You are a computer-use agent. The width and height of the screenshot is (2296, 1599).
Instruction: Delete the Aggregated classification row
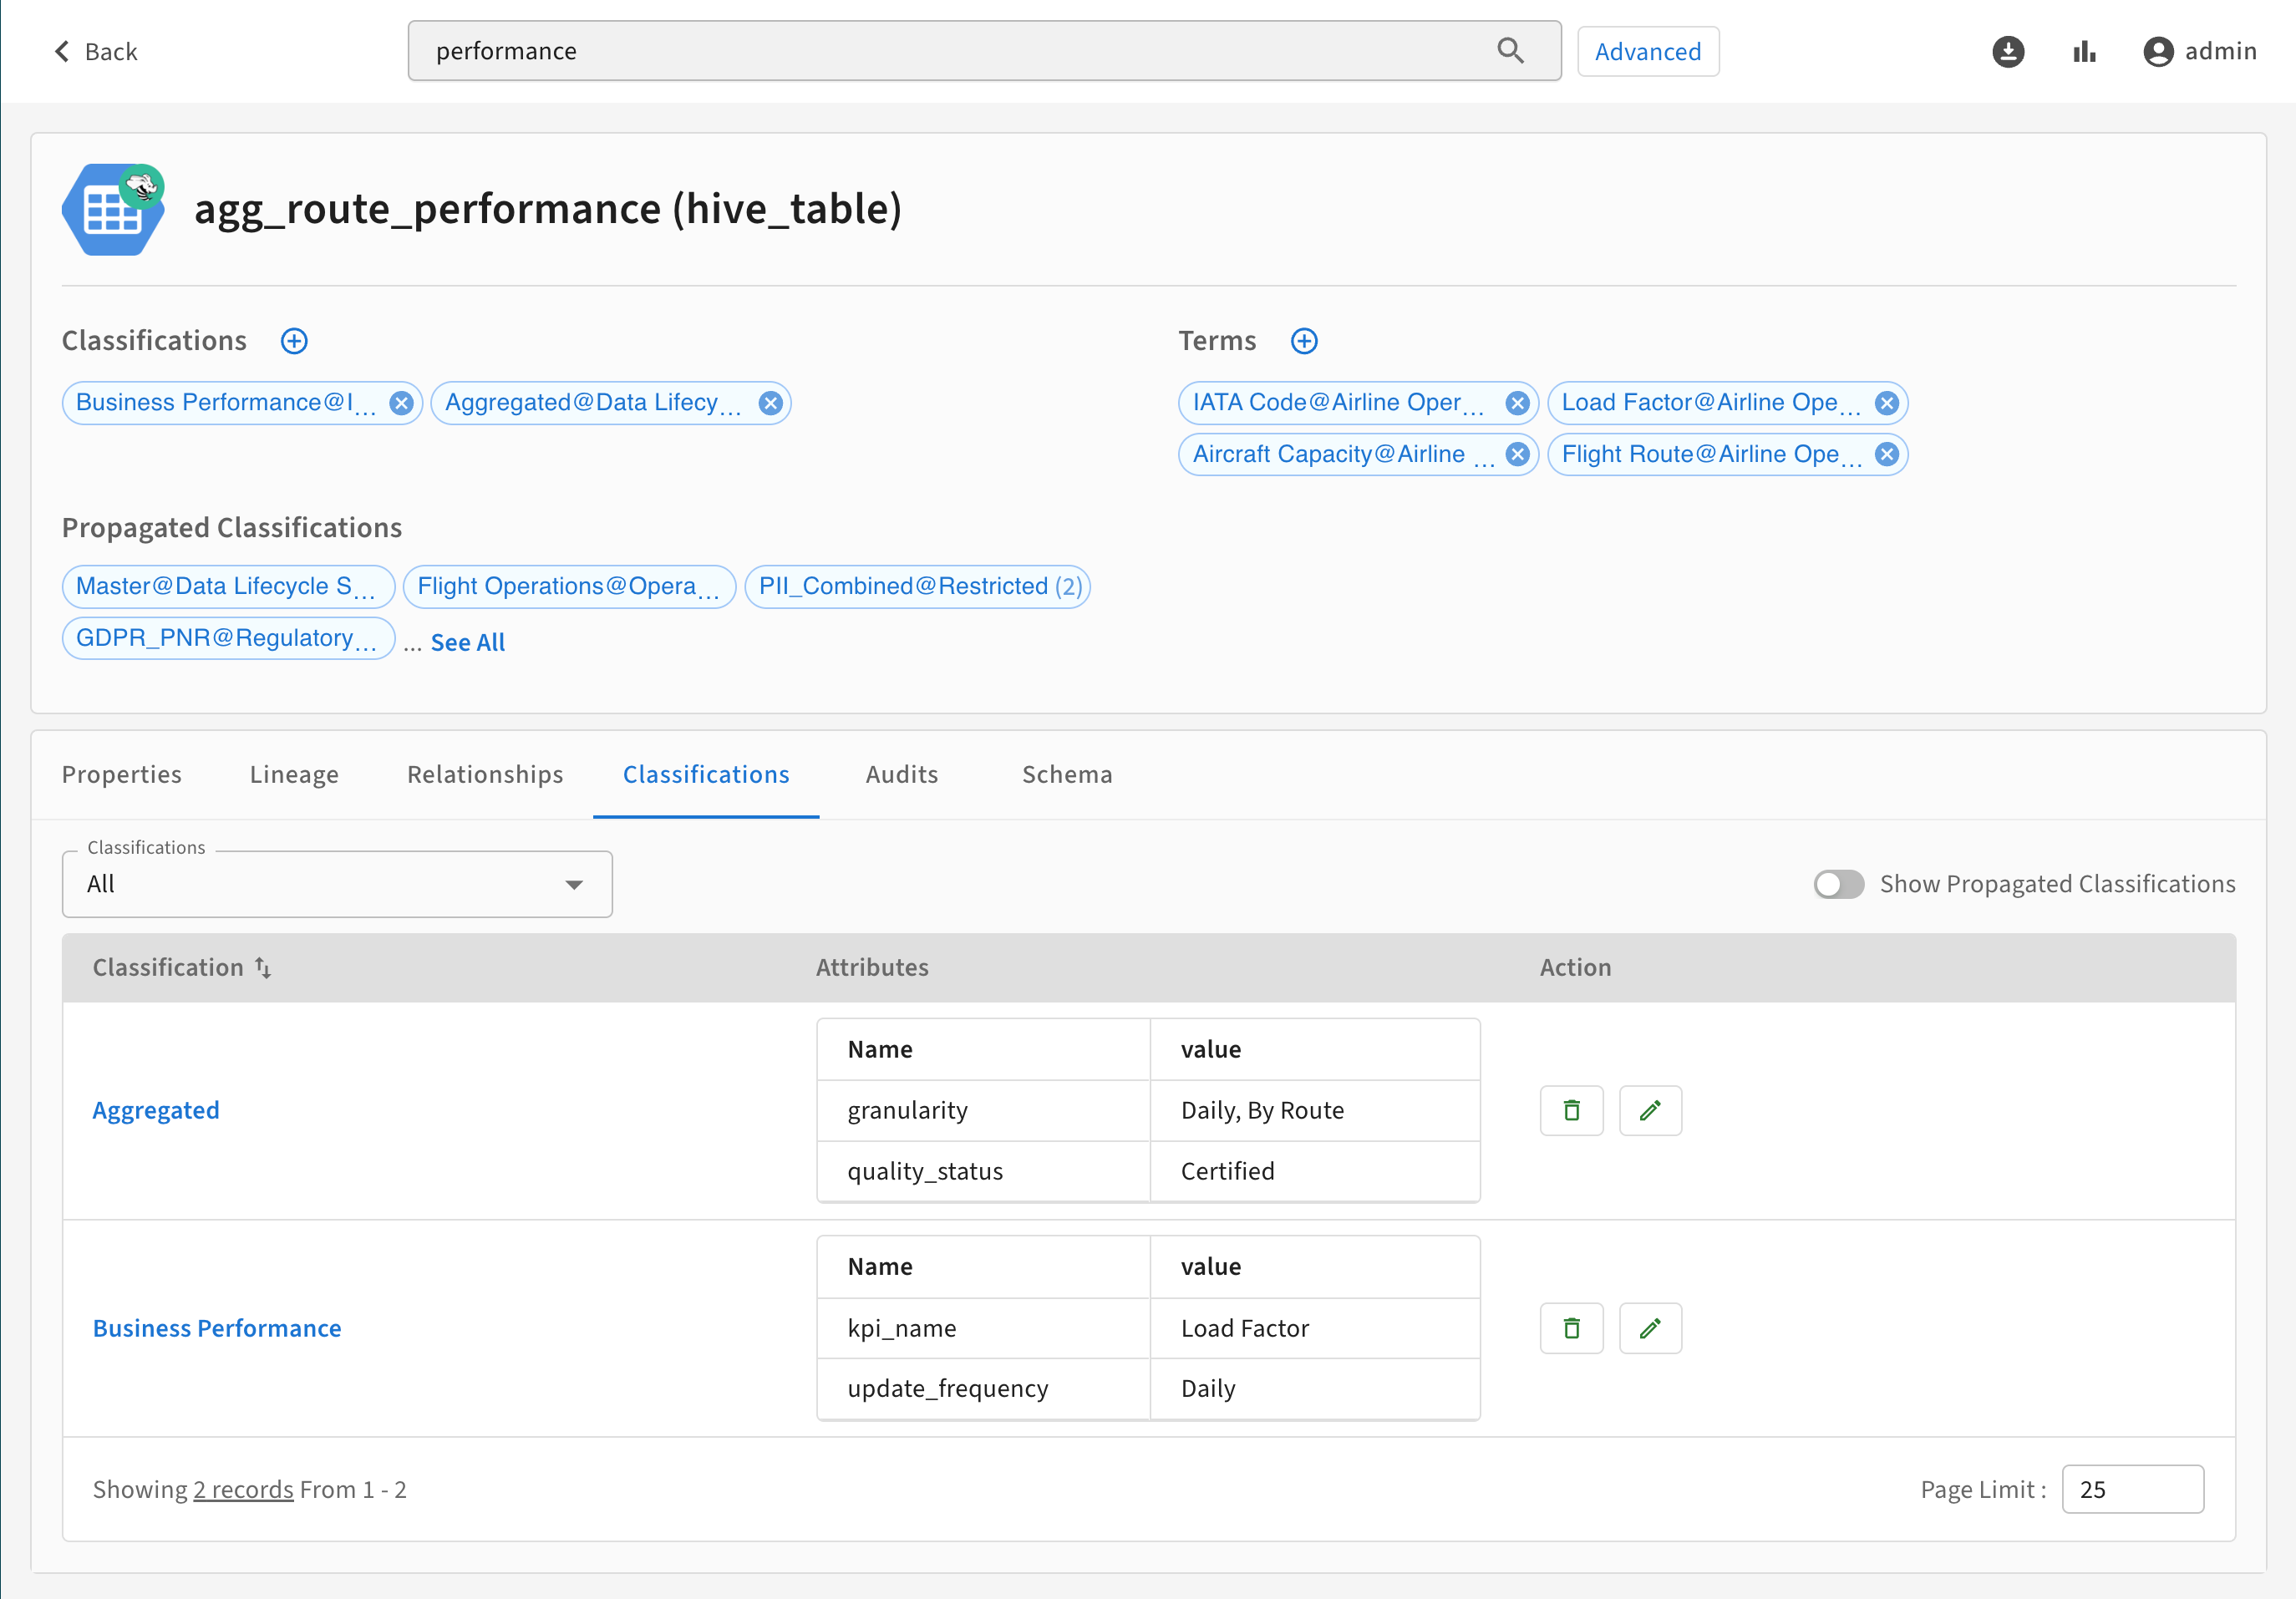coord(1571,1110)
